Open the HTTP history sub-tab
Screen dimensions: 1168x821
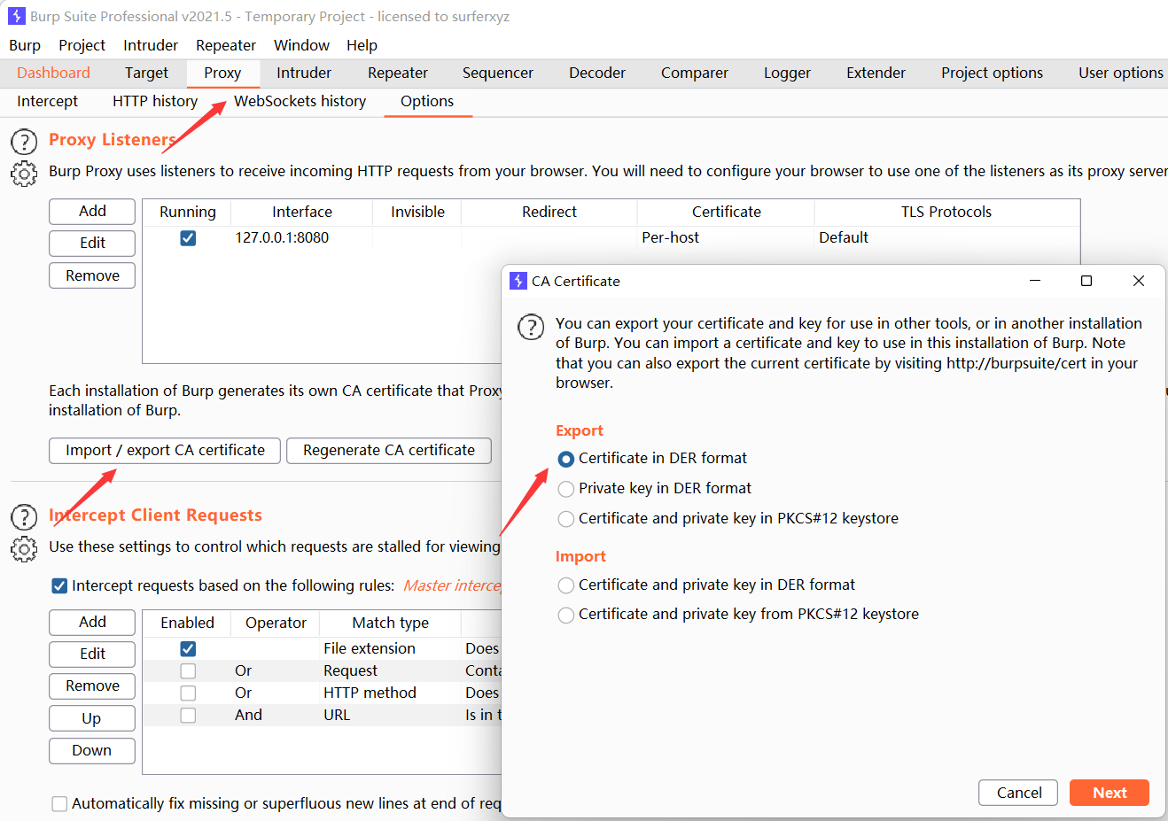[155, 101]
